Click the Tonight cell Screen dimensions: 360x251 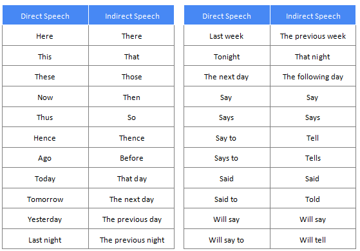point(227,56)
